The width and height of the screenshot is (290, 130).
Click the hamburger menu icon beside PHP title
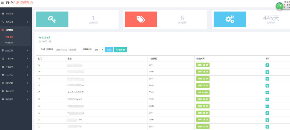point(3,3)
